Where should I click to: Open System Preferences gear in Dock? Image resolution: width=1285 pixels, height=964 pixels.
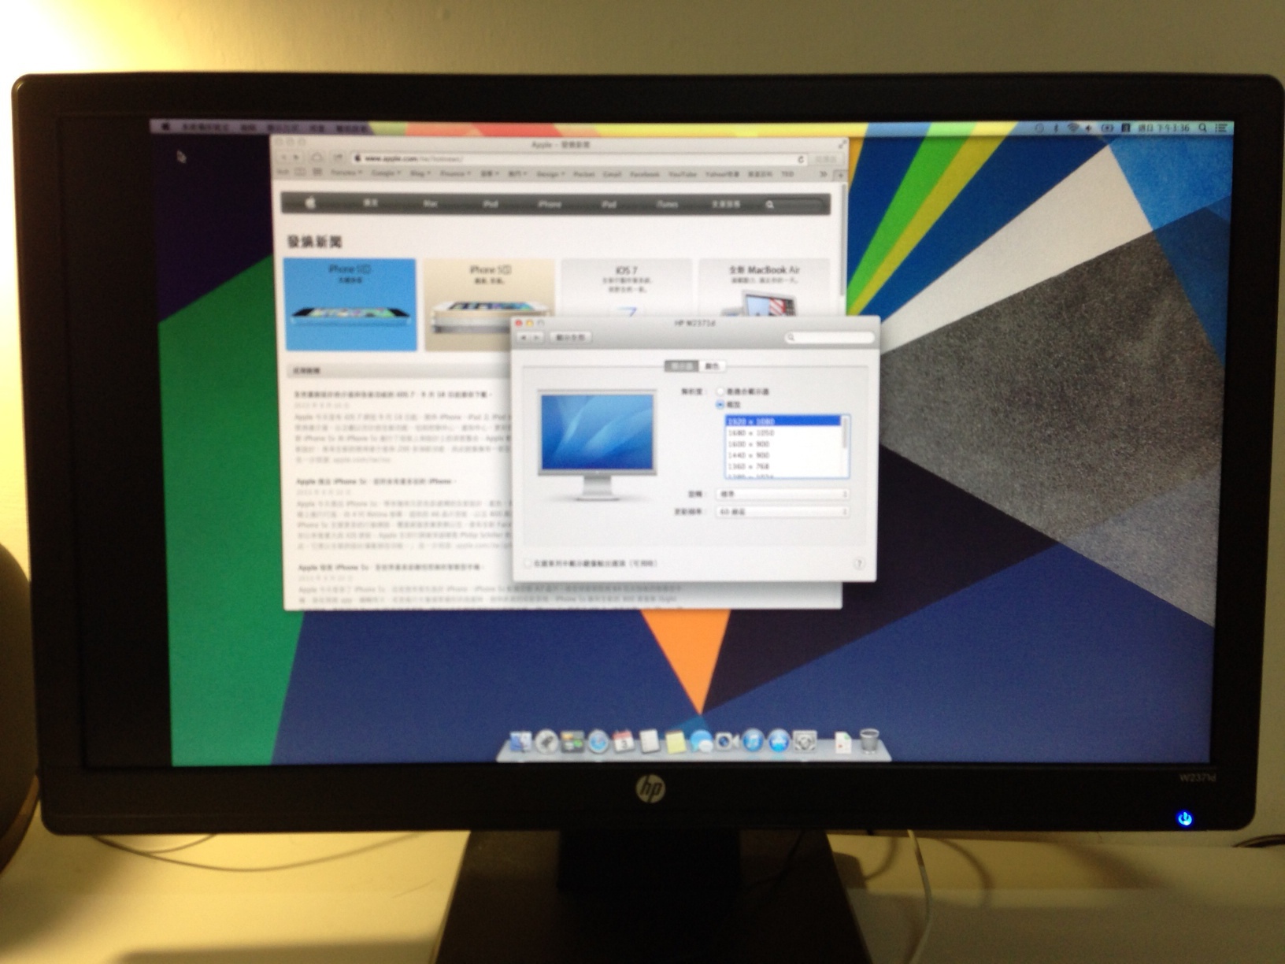805,741
